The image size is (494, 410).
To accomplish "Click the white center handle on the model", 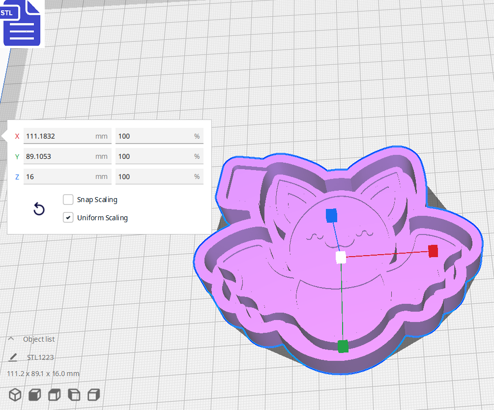I will pos(340,256).
